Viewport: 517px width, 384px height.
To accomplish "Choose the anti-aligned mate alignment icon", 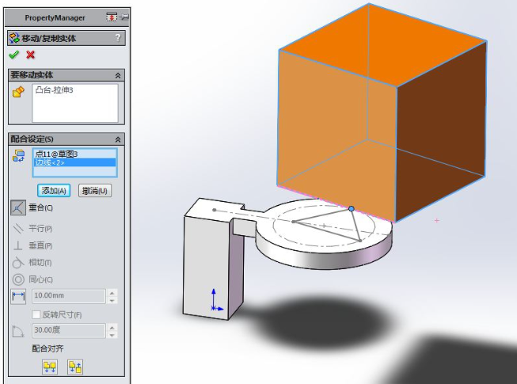I will [x=75, y=367].
